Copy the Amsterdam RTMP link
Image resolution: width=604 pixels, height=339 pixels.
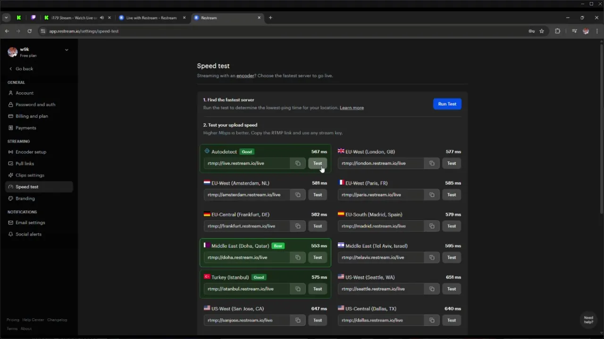click(x=298, y=195)
